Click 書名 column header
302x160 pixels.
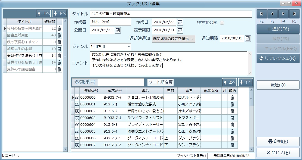[145, 90]
